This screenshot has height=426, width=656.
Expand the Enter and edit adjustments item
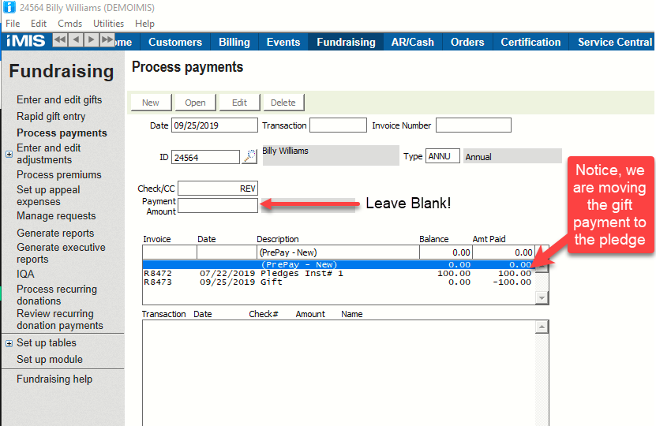9,154
